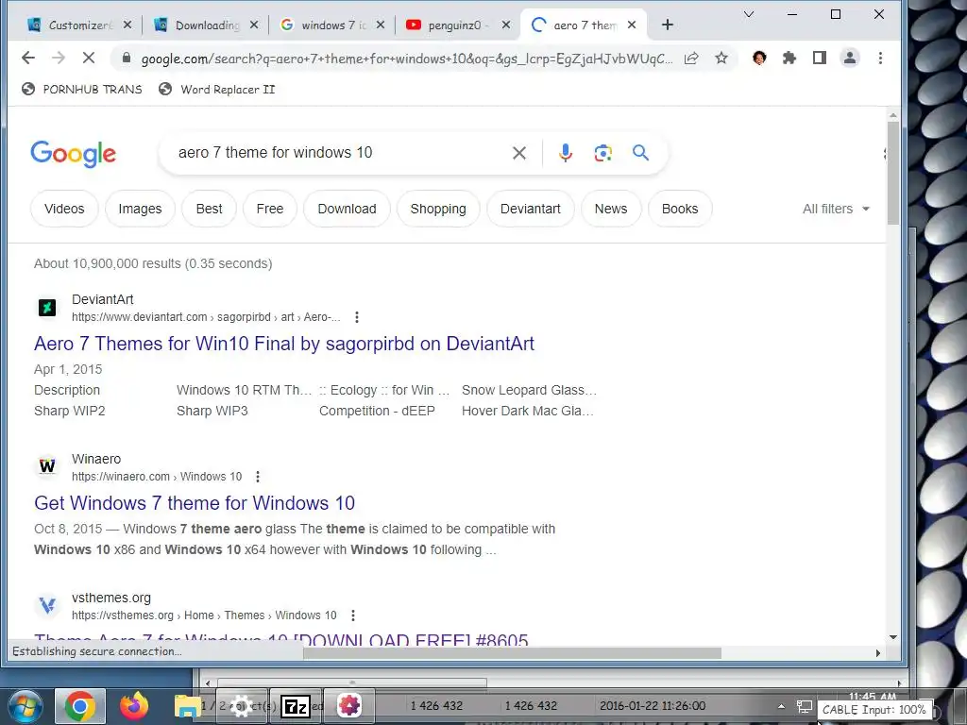Filter results by Videos
Image resolution: width=967 pixels, height=725 pixels.
point(64,209)
